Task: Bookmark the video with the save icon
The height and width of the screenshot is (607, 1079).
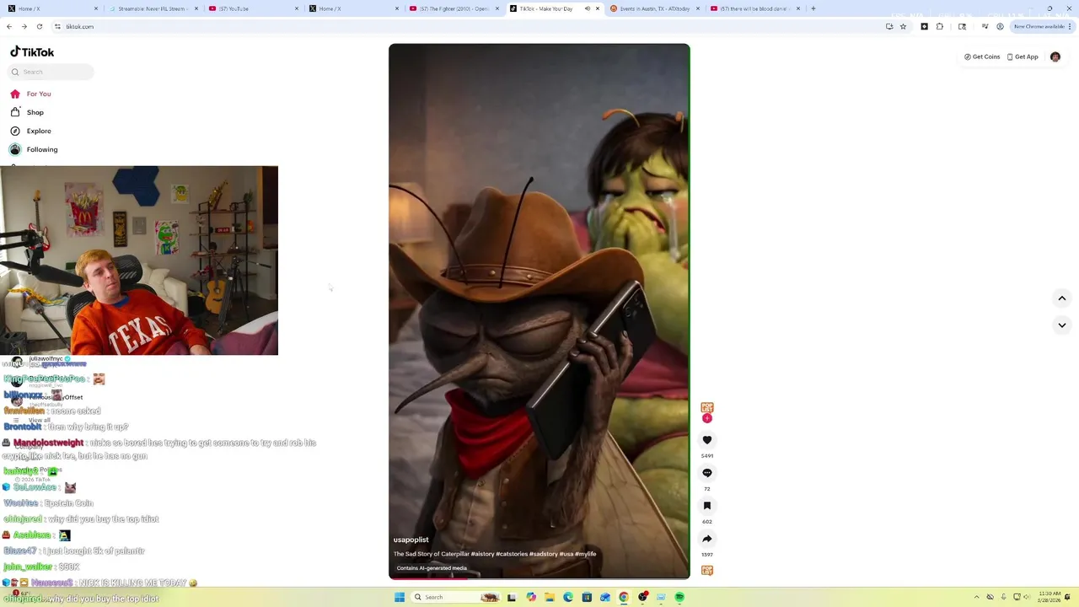Action: [707, 506]
